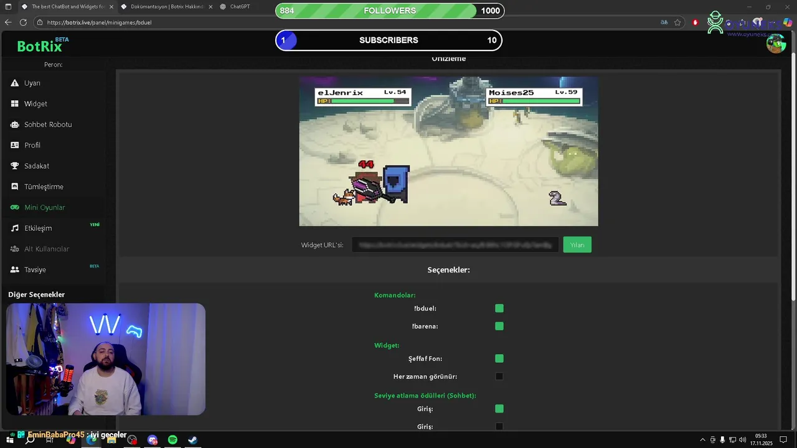Bookmark the page with the star icon

[x=677, y=22]
